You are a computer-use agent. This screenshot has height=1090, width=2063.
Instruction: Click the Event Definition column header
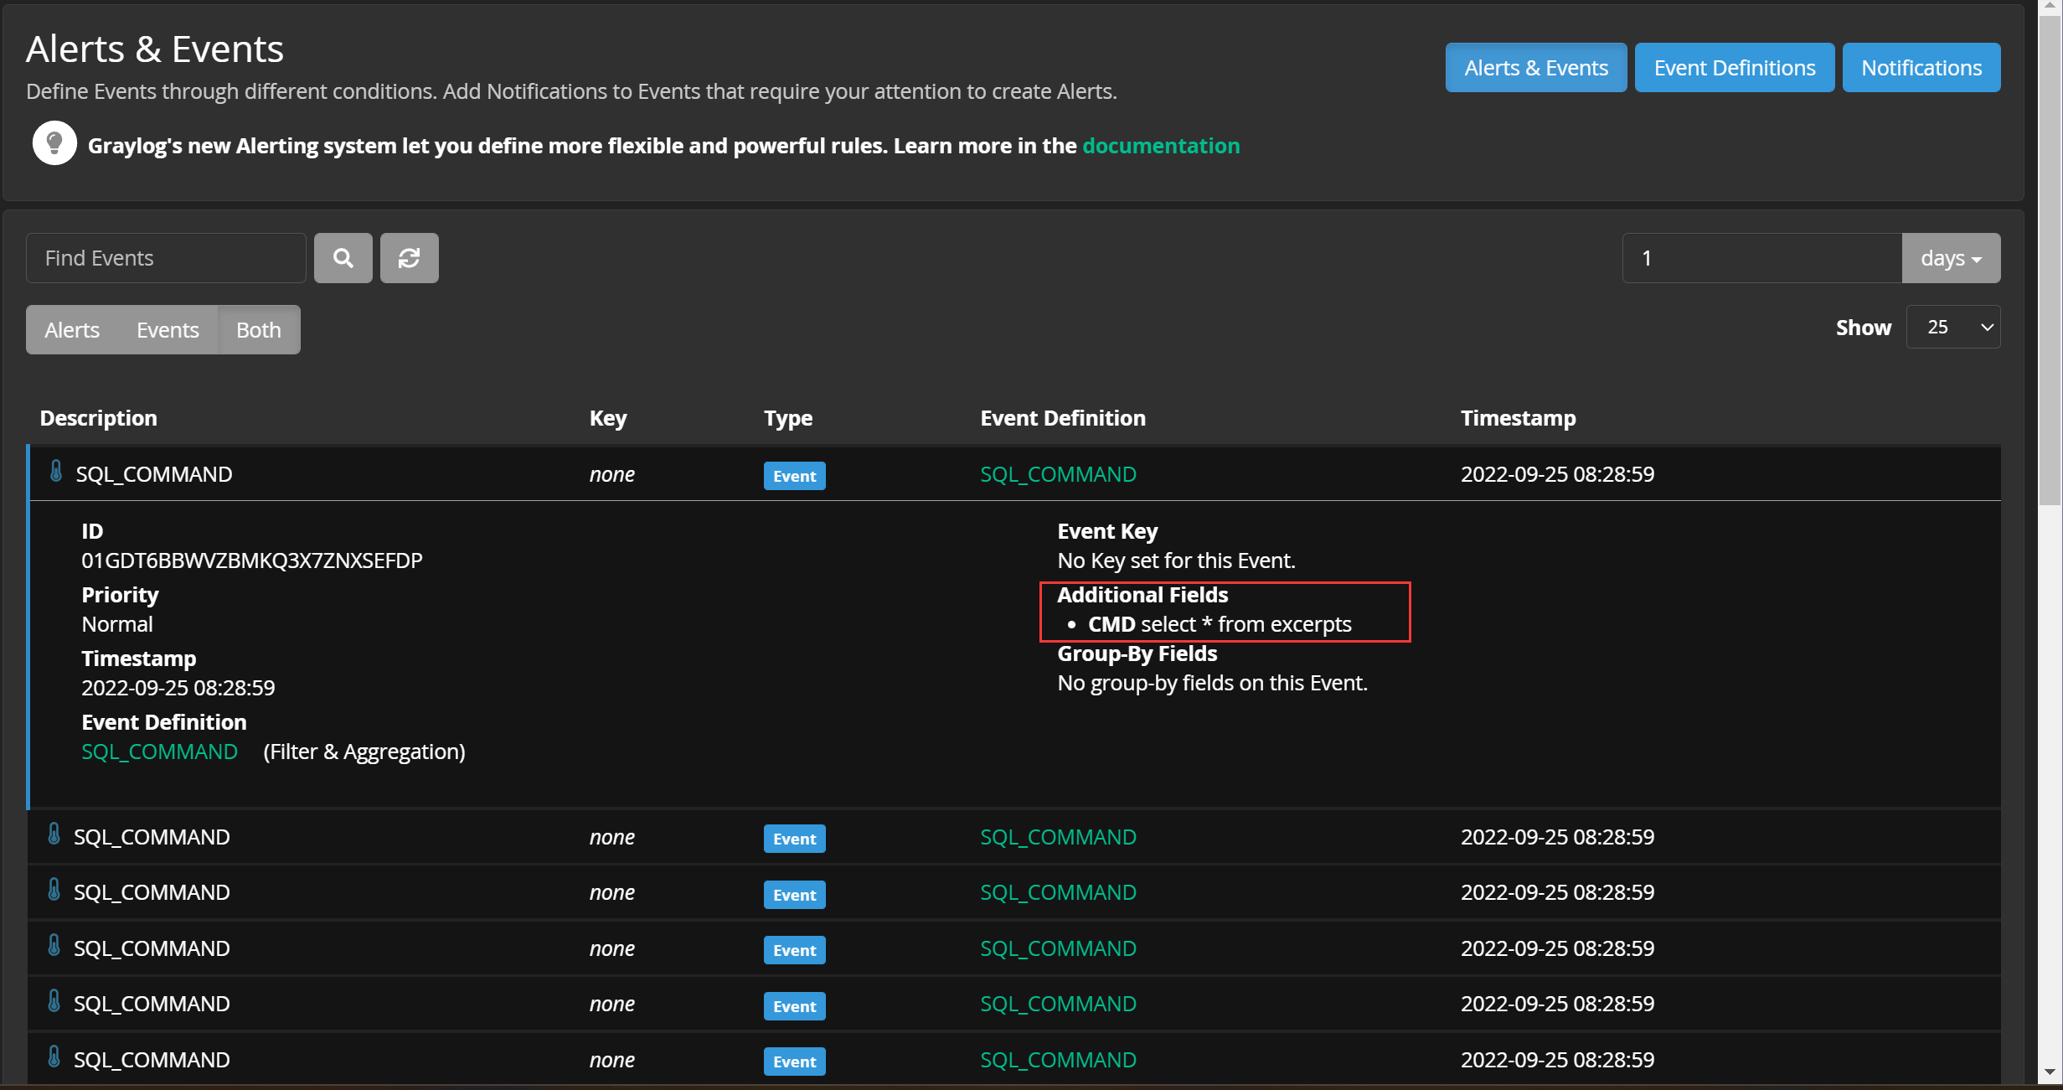pos(1063,418)
